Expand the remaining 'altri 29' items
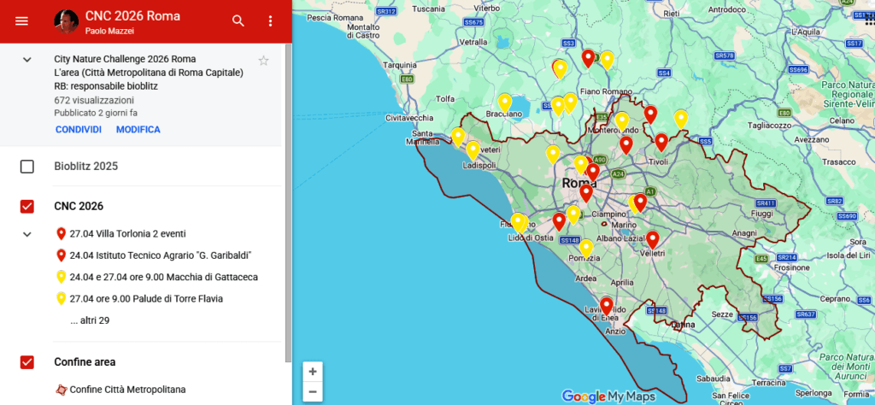Viewport: 875px width, 405px height. (x=90, y=320)
